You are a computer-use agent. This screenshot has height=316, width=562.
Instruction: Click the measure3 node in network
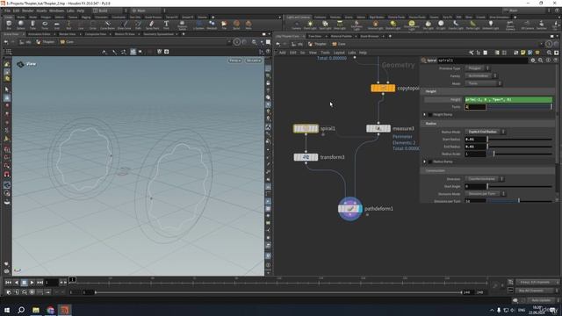pyautogui.click(x=378, y=128)
